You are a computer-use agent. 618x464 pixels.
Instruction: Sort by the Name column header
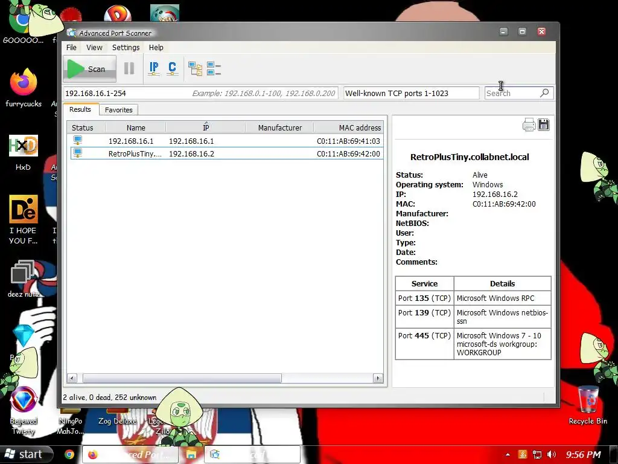(136, 127)
